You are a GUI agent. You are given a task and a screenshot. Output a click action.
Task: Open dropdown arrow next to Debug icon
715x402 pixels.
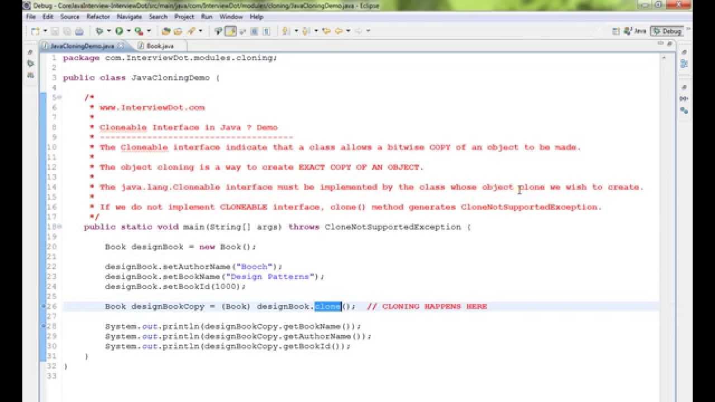(x=108, y=31)
